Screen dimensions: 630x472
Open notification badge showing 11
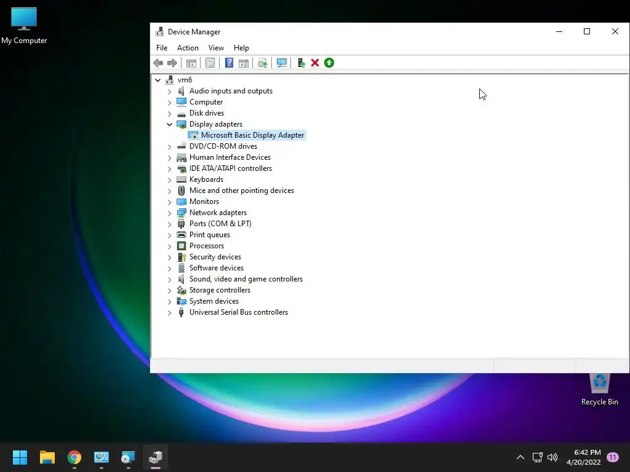[x=613, y=457]
